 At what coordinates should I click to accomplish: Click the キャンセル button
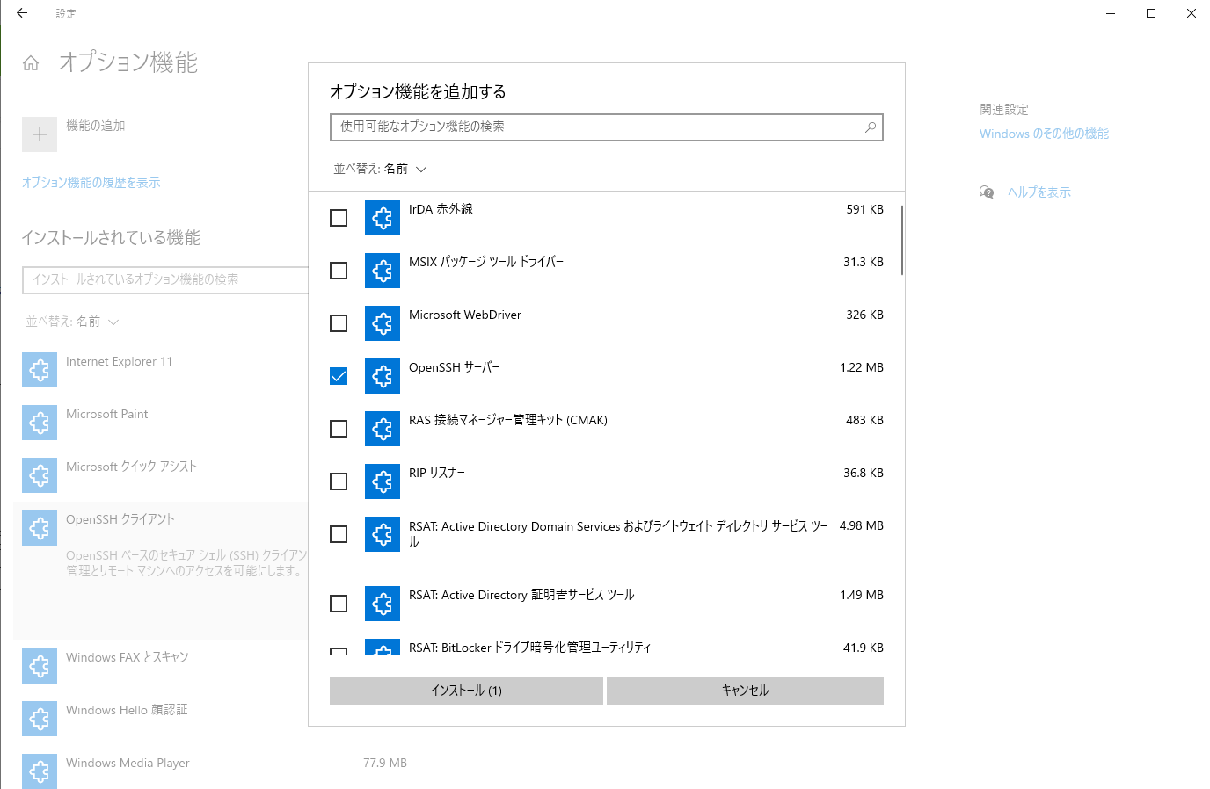[745, 691]
